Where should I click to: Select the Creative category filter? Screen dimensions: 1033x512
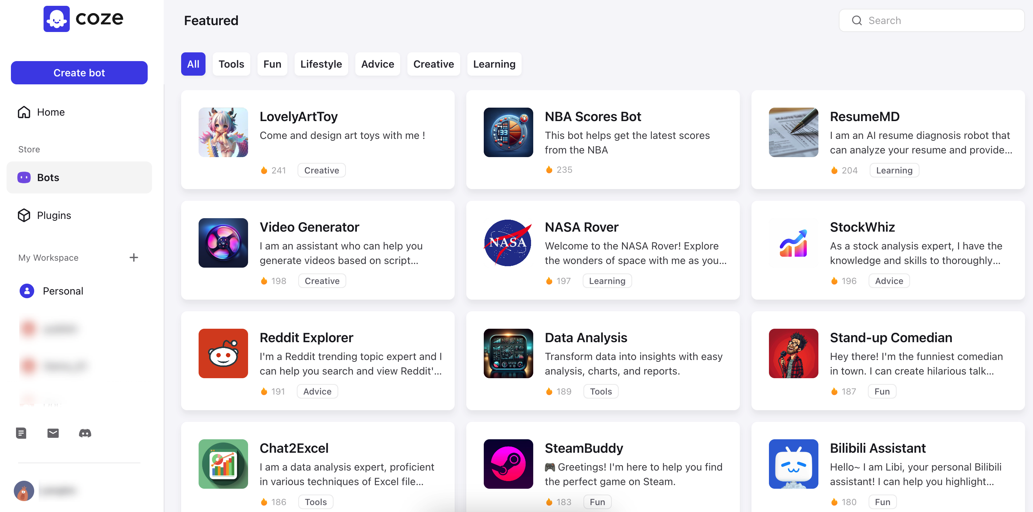click(x=434, y=64)
